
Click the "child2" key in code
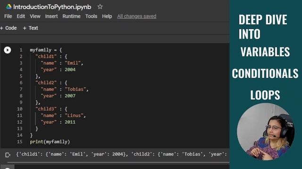46,83
